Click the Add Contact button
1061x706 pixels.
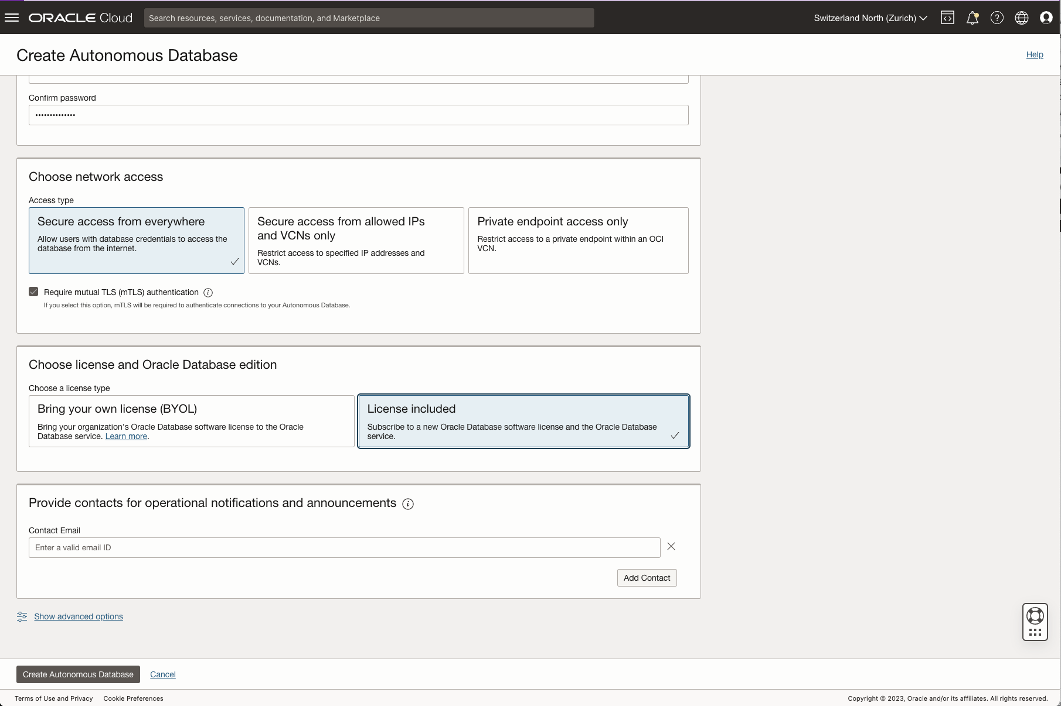coord(647,578)
